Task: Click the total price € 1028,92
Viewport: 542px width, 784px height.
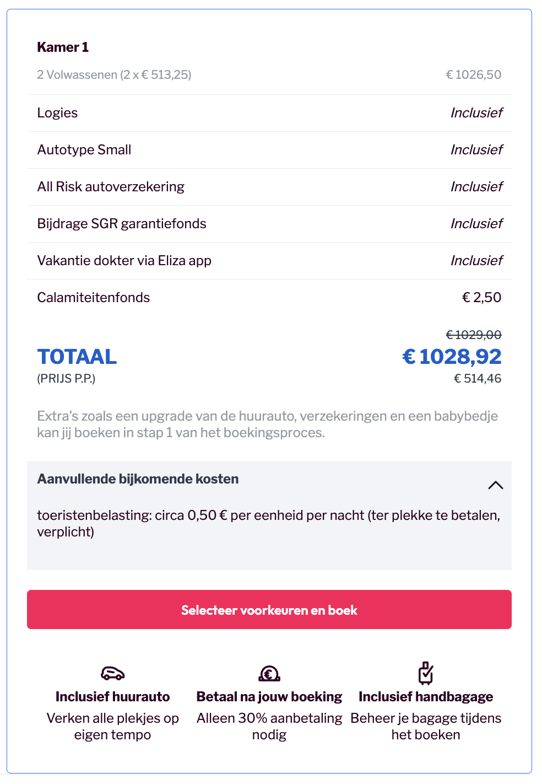Action: [x=452, y=357]
